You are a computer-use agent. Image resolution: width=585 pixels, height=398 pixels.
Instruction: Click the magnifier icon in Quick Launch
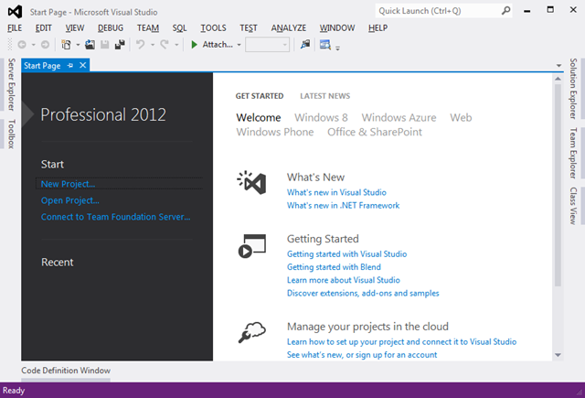tap(505, 11)
